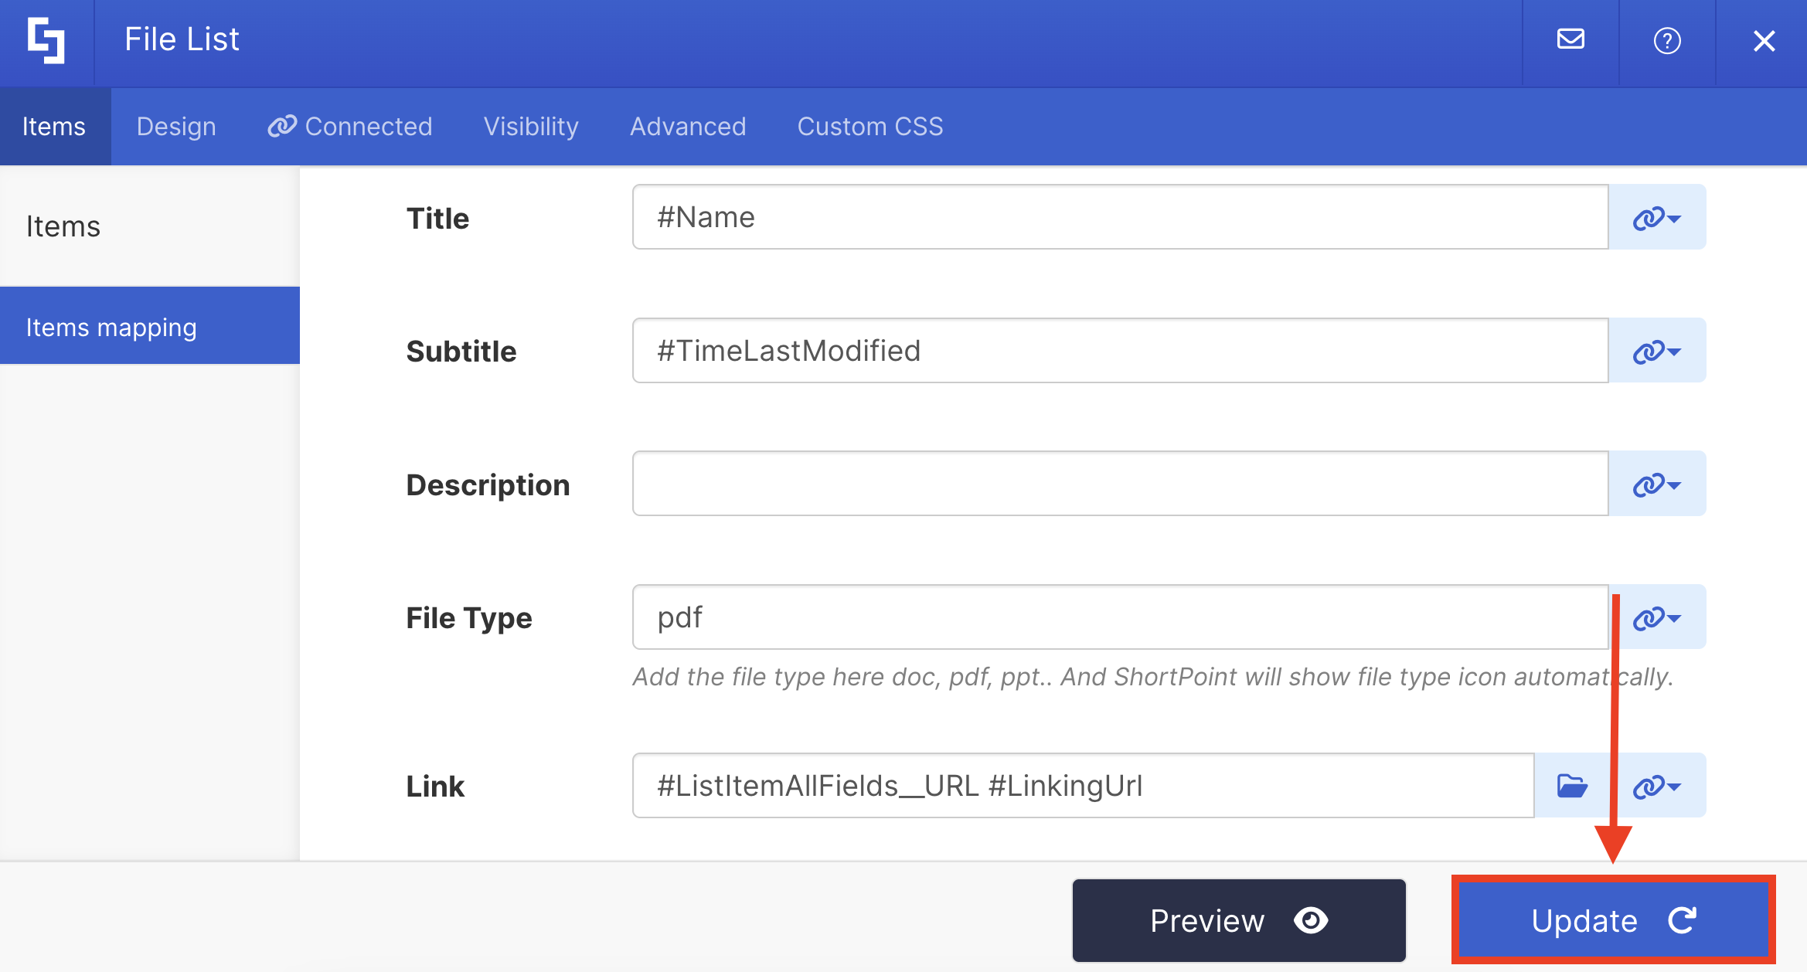Open the Custom CSS tab

click(870, 127)
